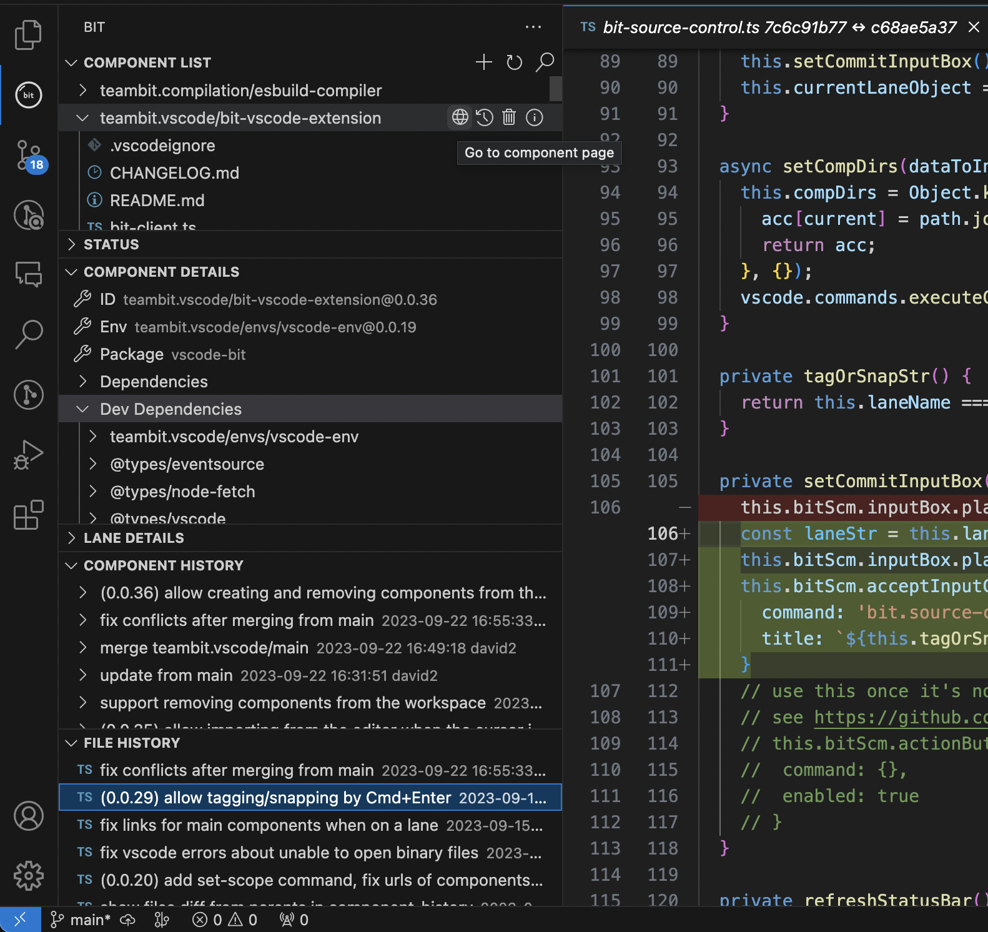The image size is (988, 932).
Task: Show component info icon
Action: 535,117
